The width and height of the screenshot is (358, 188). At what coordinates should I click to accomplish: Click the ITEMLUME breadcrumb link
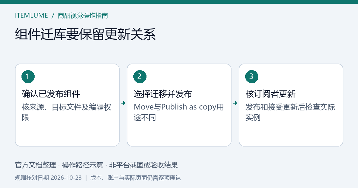[x=31, y=16]
